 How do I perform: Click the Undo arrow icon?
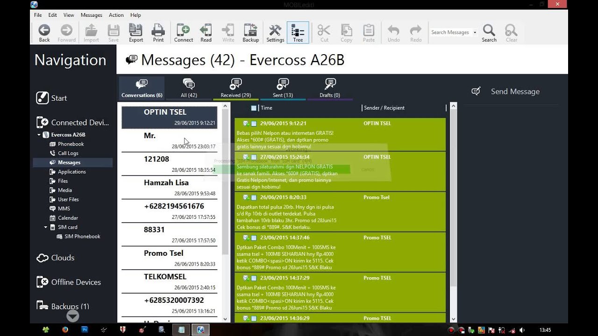pos(393,33)
